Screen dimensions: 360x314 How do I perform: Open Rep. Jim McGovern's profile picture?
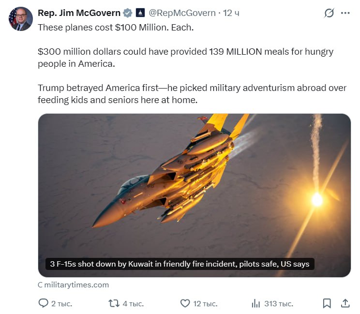21,19
